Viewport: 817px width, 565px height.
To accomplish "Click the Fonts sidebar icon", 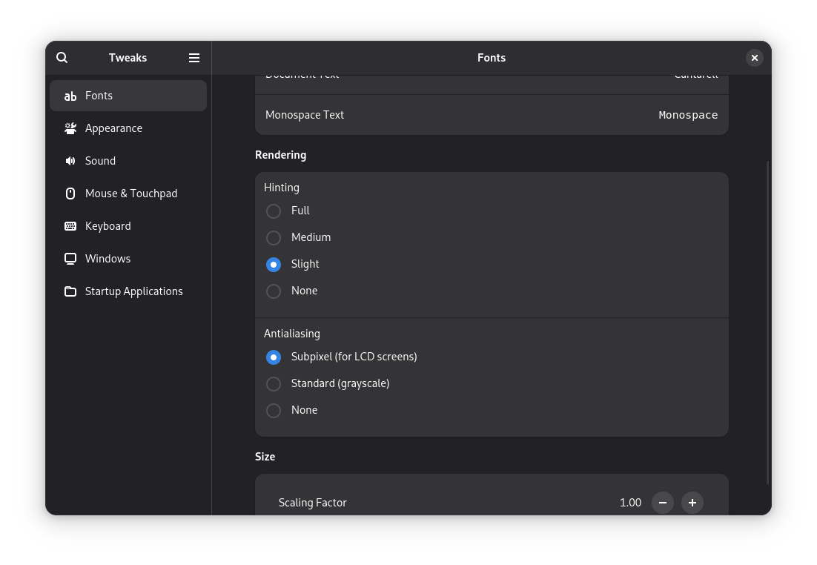I will click(70, 96).
